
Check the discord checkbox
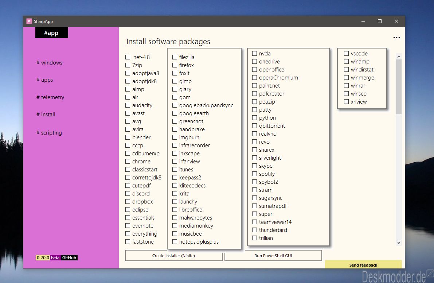click(x=128, y=194)
